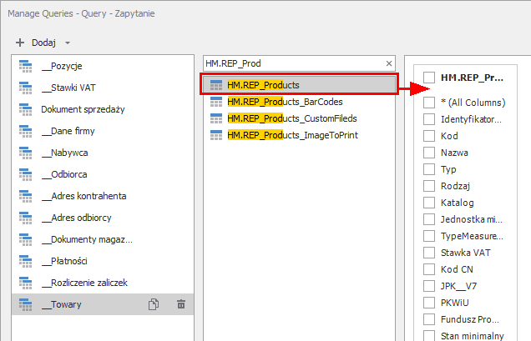Click the table icon of HM.REP_Products_BarCodes
This screenshot has width=531, height=341.
216,102
